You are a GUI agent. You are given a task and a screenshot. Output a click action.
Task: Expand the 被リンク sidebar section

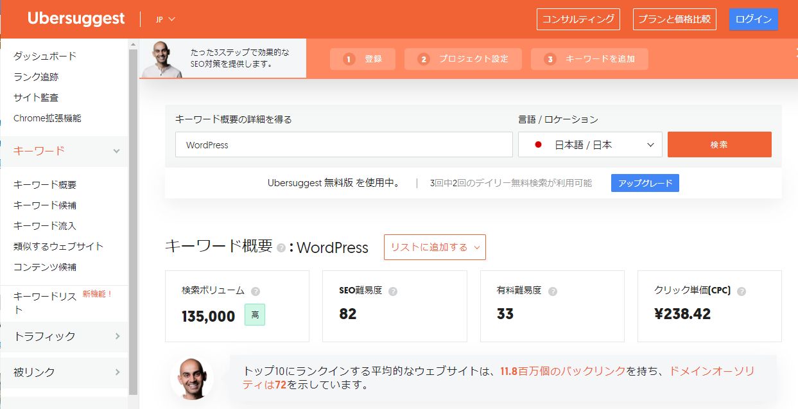tap(64, 372)
